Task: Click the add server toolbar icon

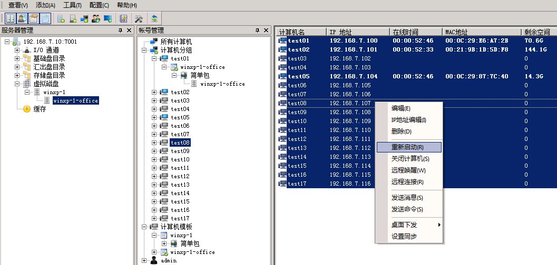Action: point(73,18)
